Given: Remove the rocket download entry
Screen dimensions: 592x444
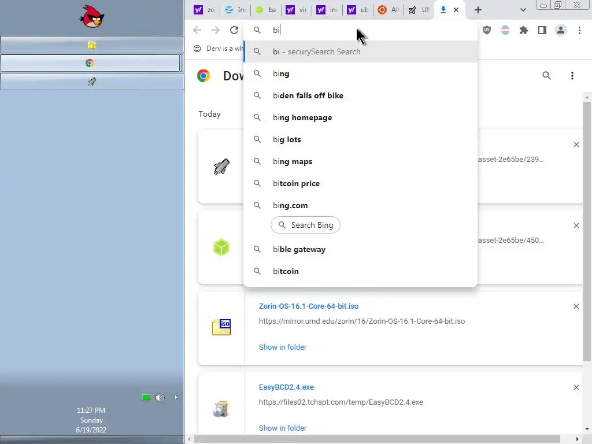Looking at the screenshot, I should (x=576, y=145).
